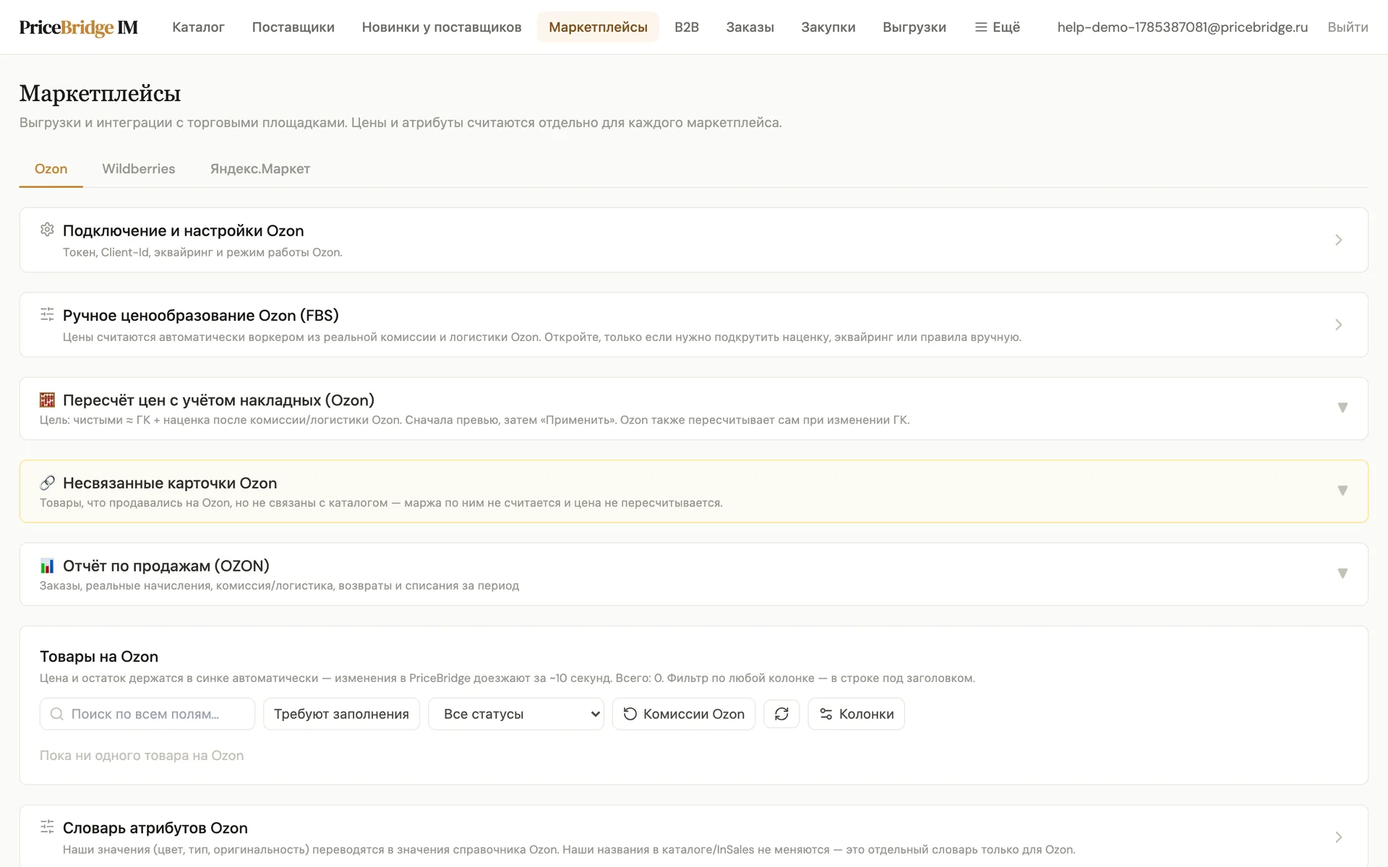Click the Пересчёт цен с учётом накладных title
The image size is (1388, 867).
218,400
